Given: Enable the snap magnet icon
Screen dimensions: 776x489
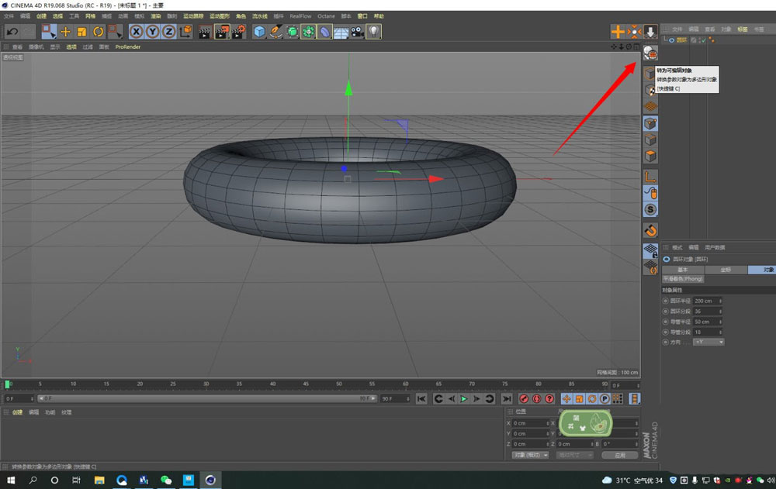Looking at the screenshot, I should coord(650,230).
